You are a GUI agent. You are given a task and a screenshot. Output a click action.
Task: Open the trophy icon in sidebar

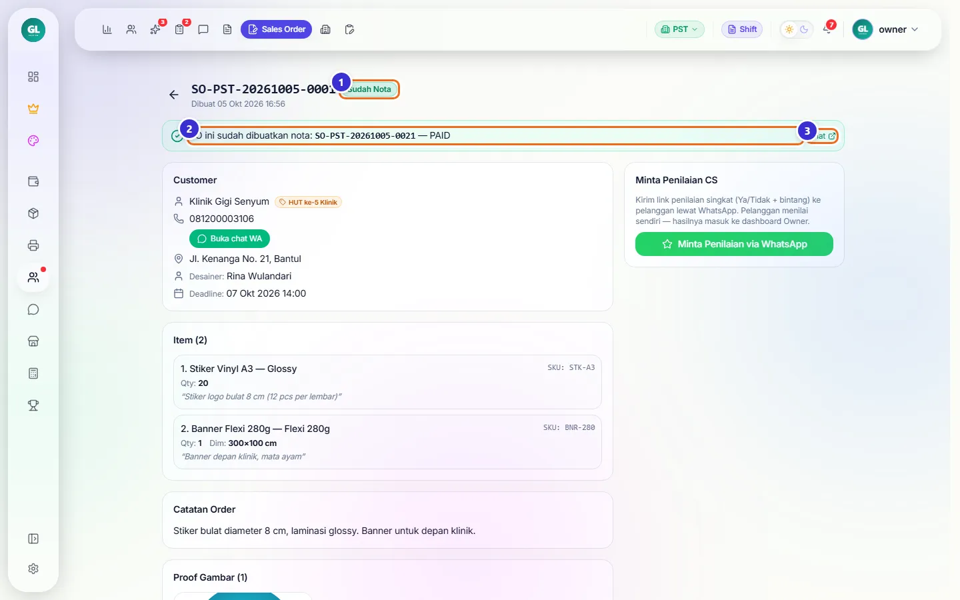coord(33,405)
